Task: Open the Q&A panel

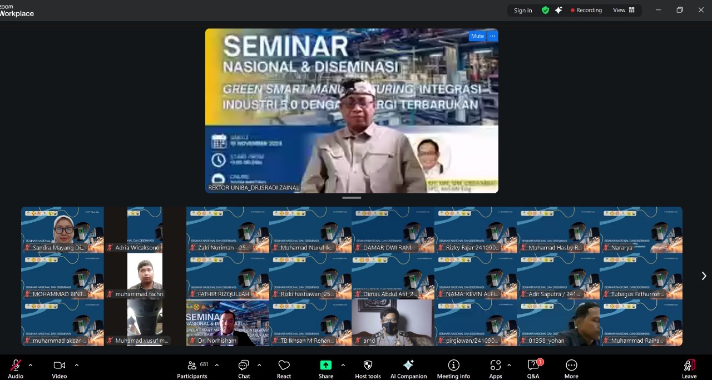Action: point(533,366)
